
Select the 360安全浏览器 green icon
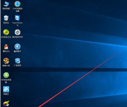click(6, 75)
